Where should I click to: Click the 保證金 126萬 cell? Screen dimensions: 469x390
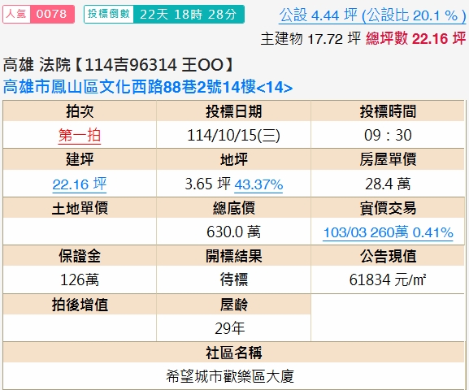[80, 280]
